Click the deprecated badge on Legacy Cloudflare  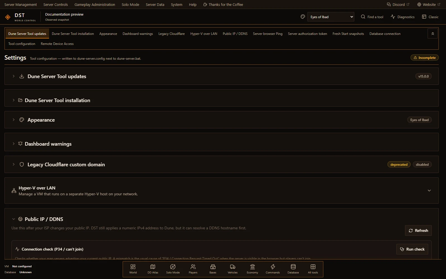(399, 164)
